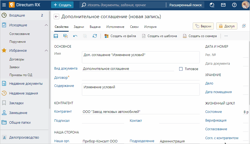Collapse the Избранное section
Screen dimensions: 250x144
[x=46, y=51]
